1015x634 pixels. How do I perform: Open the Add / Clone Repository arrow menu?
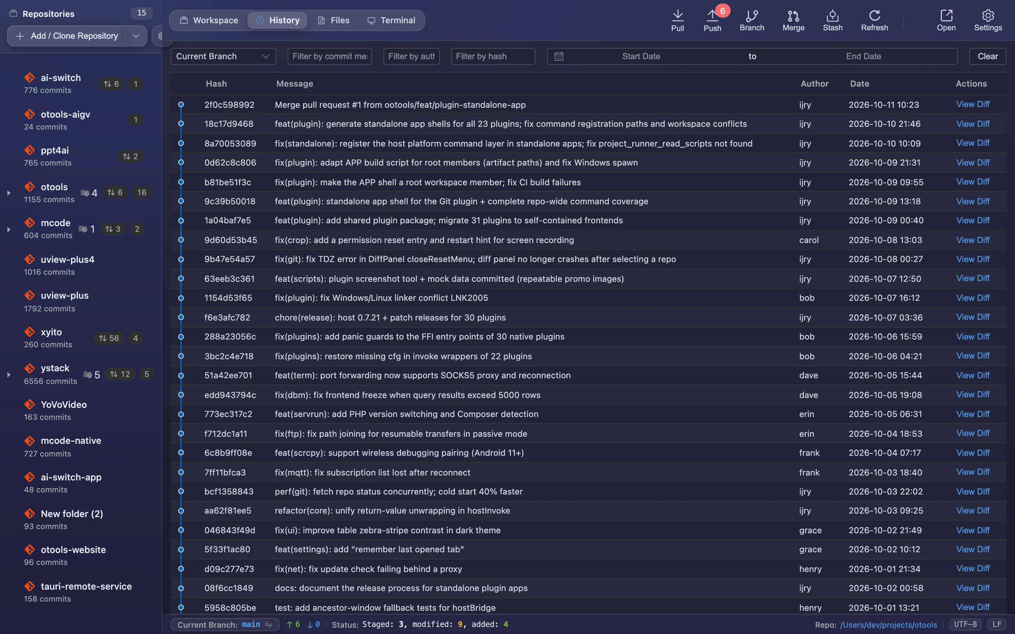pos(136,36)
